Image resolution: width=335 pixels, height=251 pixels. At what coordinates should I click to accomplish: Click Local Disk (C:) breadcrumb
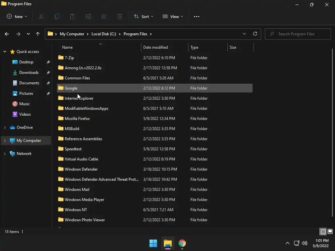[104, 34]
